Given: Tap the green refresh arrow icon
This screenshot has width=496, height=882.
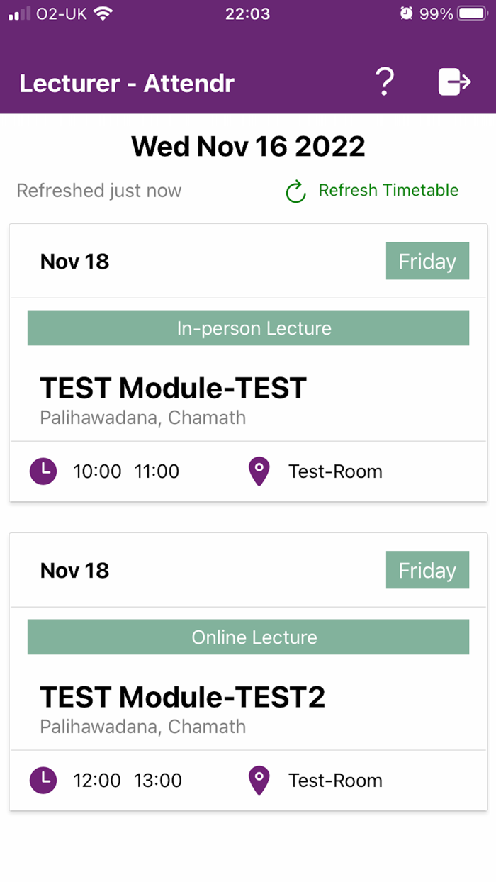Looking at the screenshot, I should click(x=295, y=191).
